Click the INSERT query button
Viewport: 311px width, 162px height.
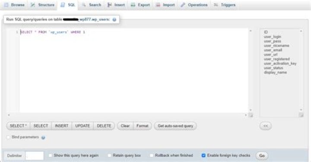62,126
